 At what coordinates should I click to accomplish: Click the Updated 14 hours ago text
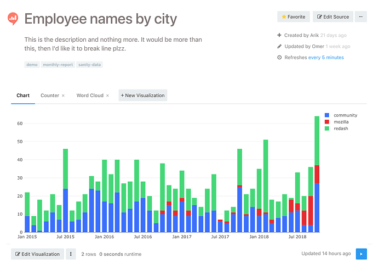[x=326, y=254]
